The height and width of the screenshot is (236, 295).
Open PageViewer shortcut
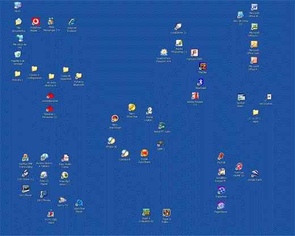(x=221, y=206)
